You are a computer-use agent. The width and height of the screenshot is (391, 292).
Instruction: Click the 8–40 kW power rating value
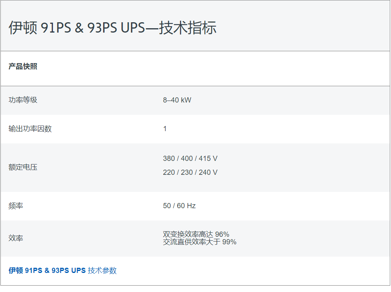click(177, 100)
